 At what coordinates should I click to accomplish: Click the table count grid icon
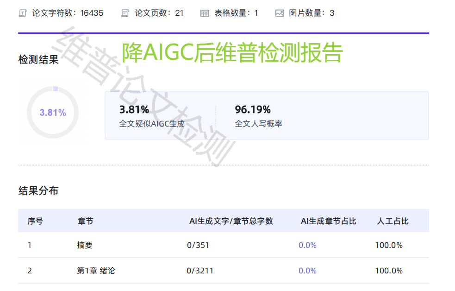(x=205, y=13)
